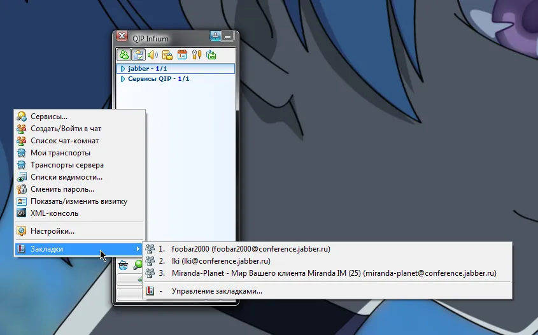Join bookmark foobar2000@conference.jabber.ru
The height and width of the screenshot is (335, 538).
(x=327, y=249)
